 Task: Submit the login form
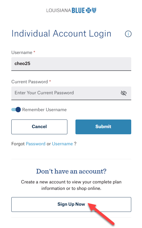(103, 127)
